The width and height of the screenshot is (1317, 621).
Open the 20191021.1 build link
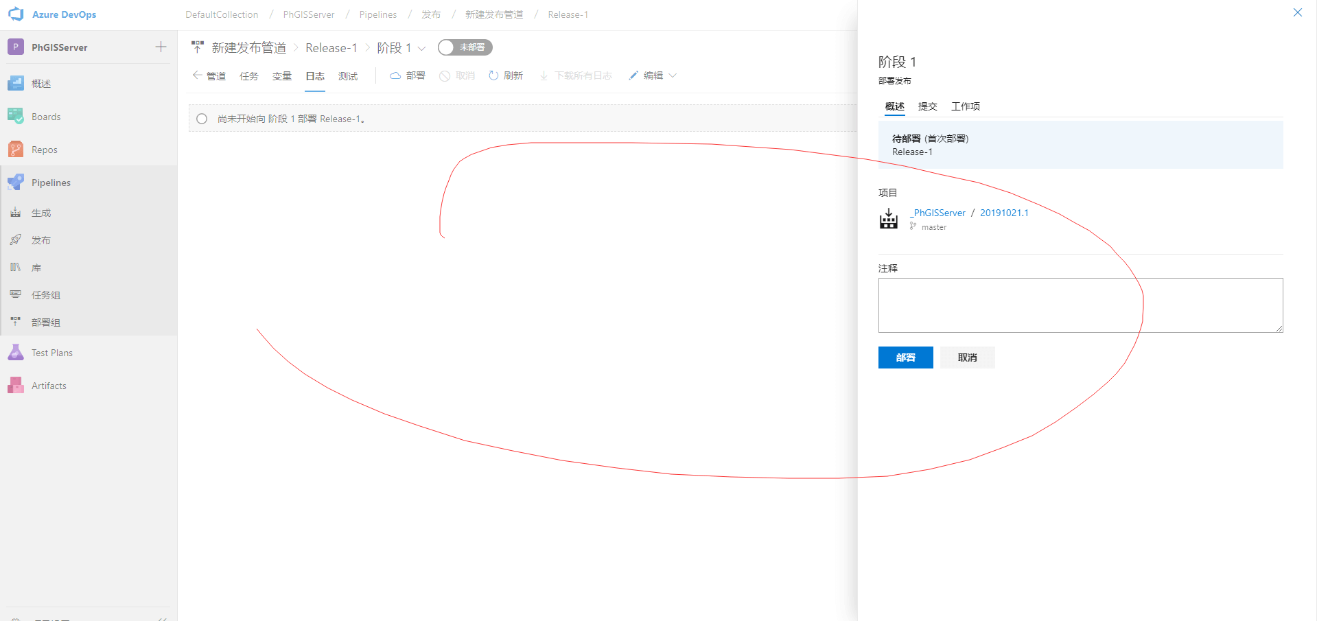[1003, 213]
